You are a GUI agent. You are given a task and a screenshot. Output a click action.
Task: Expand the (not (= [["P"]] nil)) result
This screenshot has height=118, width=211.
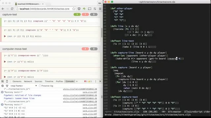point(5,77)
